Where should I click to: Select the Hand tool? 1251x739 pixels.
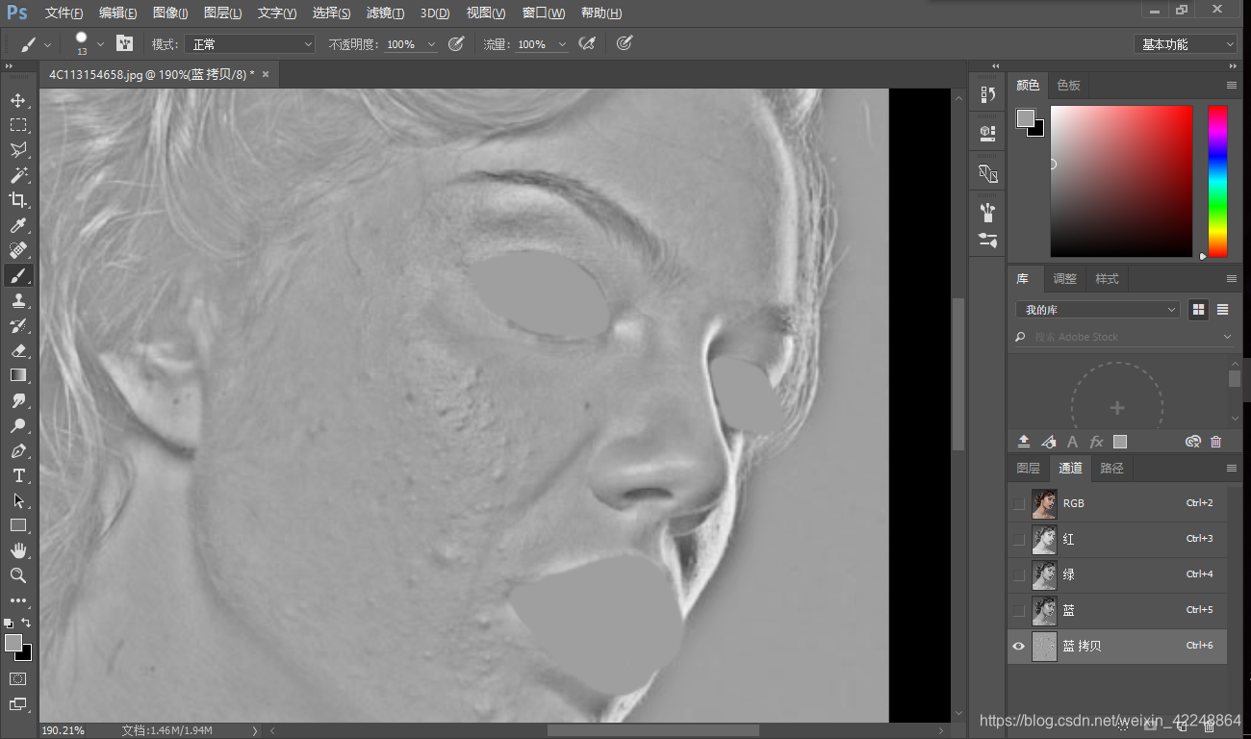[18, 550]
